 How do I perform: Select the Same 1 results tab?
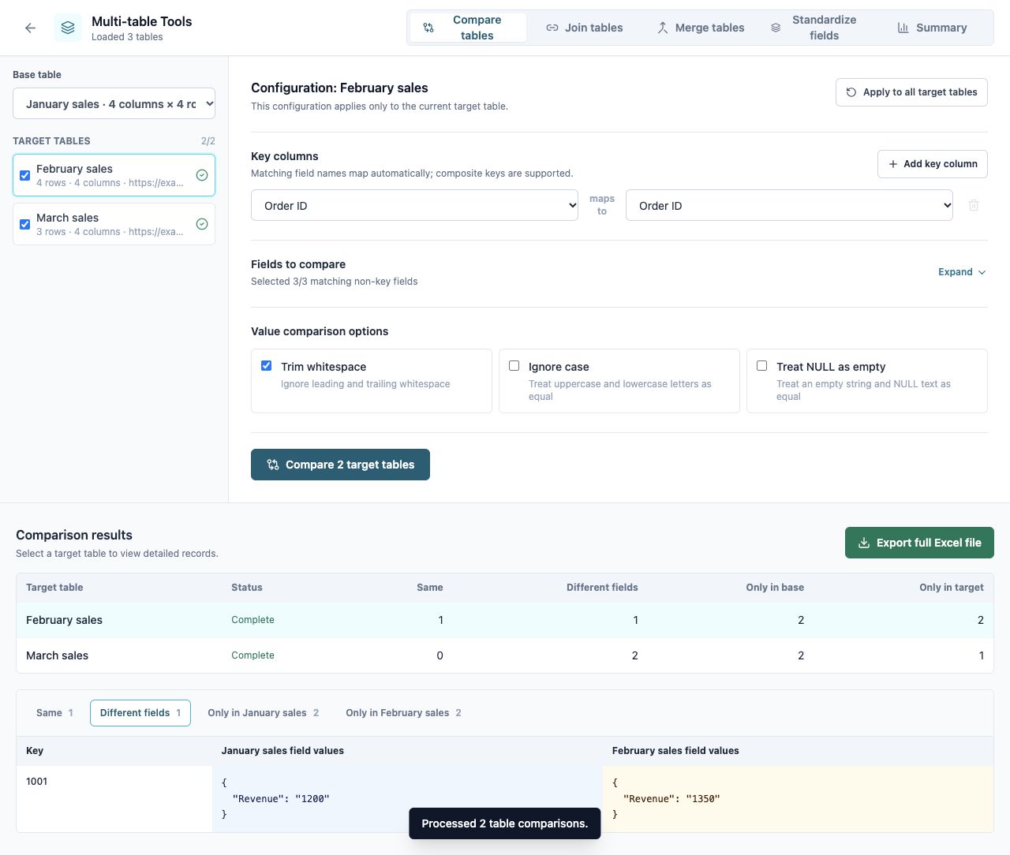tap(54, 713)
